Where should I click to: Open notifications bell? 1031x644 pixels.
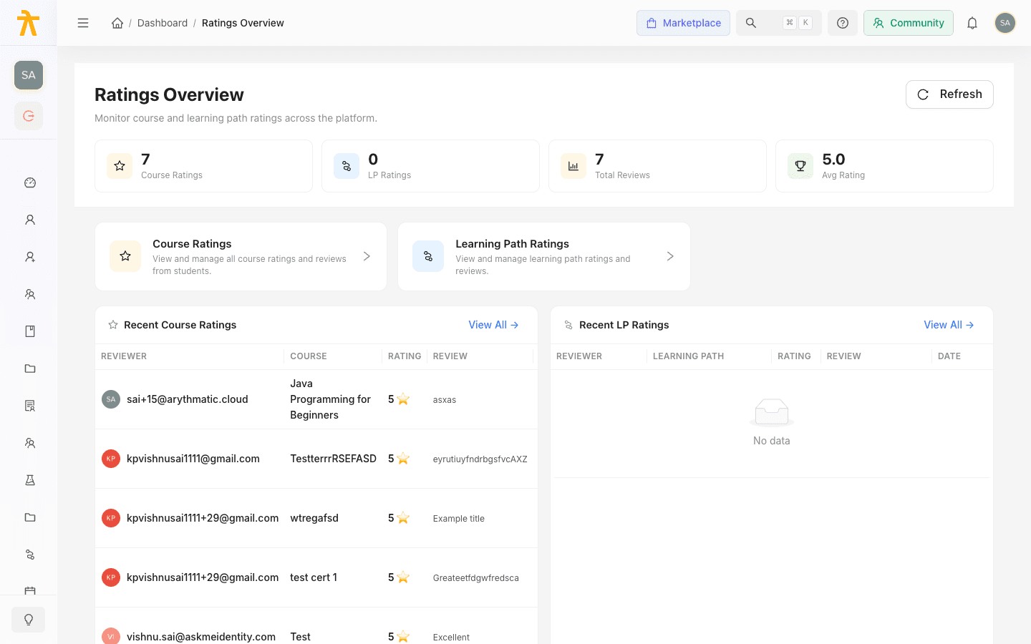[x=972, y=23]
